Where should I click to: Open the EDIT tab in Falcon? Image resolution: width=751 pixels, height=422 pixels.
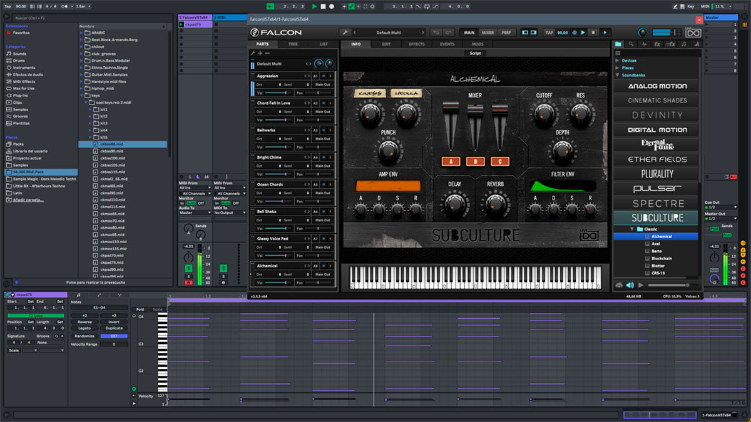386,44
